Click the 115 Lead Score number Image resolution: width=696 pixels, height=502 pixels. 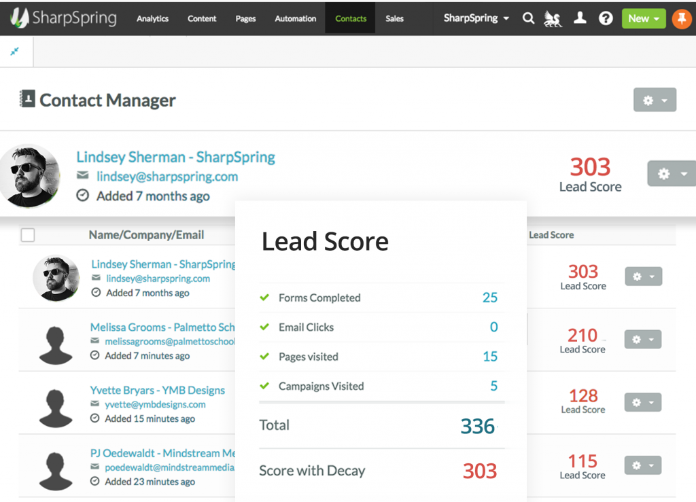click(582, 461)
